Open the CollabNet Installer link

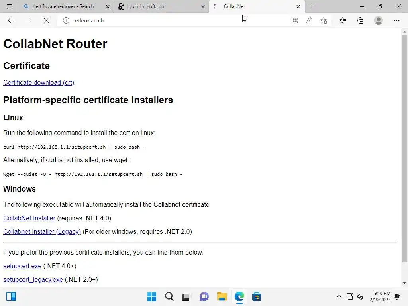[x=29, y=218]
